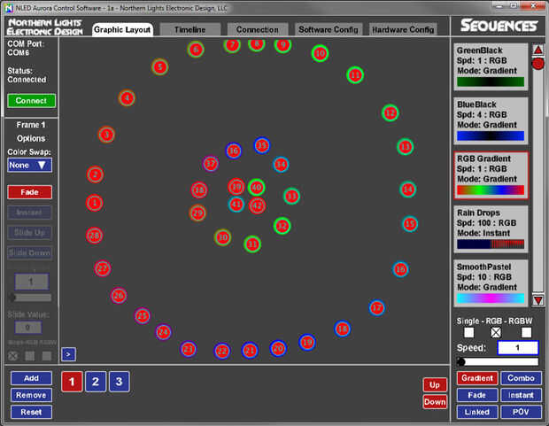Select LED pixel 3 on outer ring
The width and height of the screenshot is (549, 426).
click(106, 135)
